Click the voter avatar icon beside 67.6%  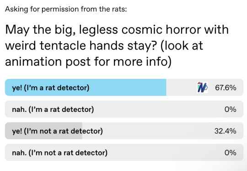pyautogui.click(x=203, y=87)
